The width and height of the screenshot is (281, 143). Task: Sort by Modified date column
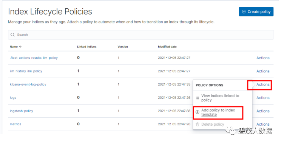[x=167, y=47]
